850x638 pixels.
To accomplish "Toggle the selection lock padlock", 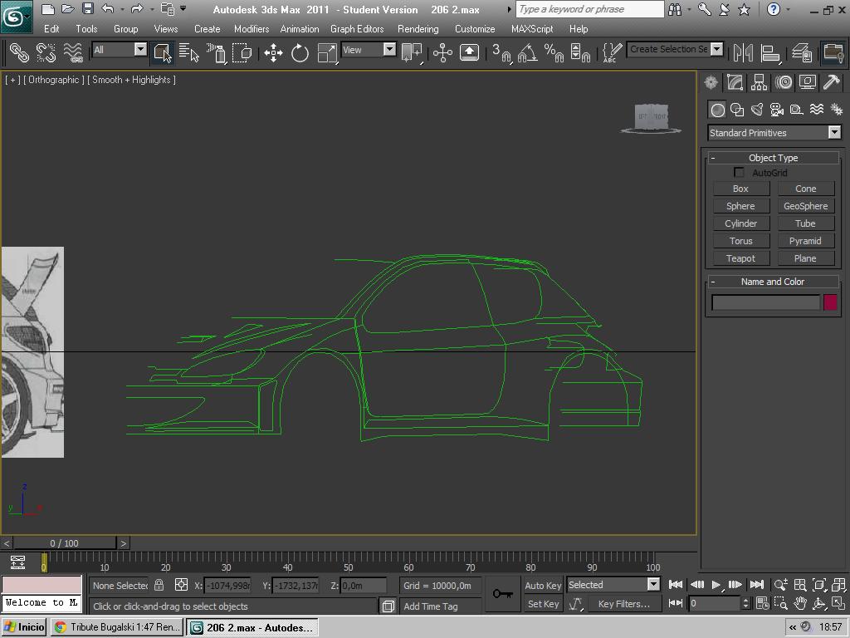I will click(159, 585).
